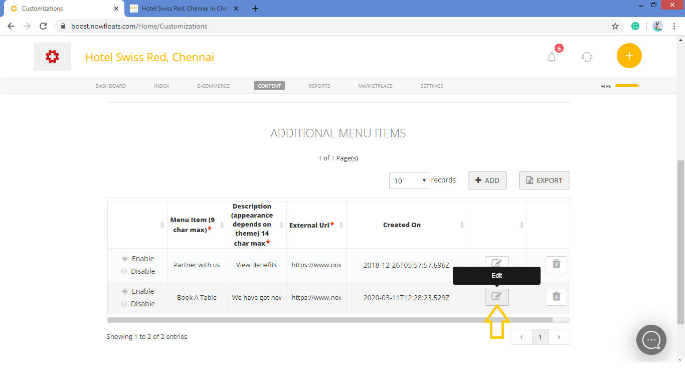Click the yellow plus button
685x385 pixels.
click(629, 56)
